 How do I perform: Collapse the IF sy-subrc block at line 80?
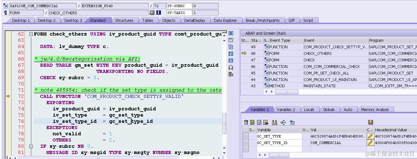coord(31,146)
